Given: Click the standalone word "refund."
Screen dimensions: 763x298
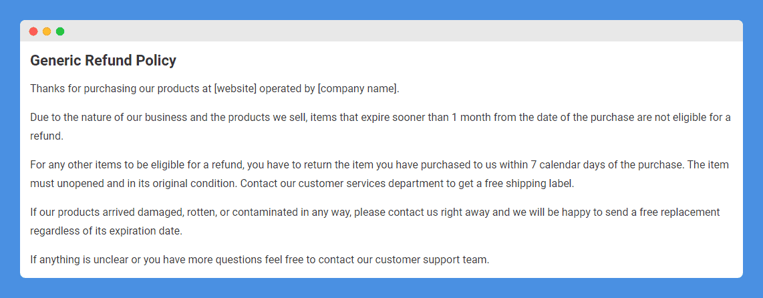Looking at the screenshot, I should coord(47,136).
